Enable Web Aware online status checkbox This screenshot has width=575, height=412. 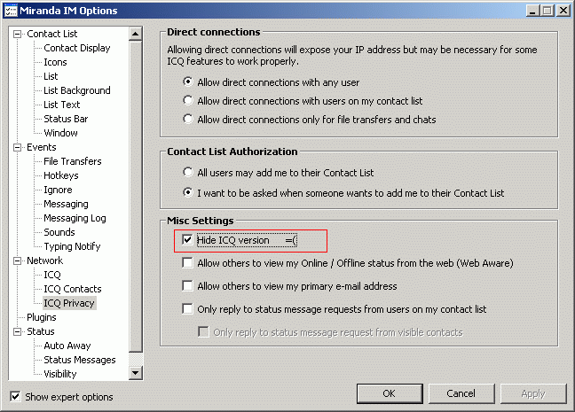pyautogui.click(x=187, y=262)
